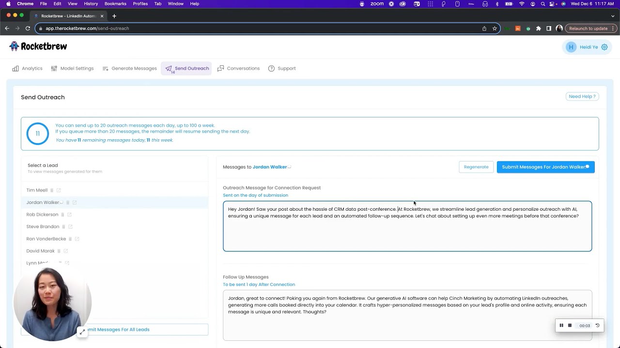
Task: Open the Bookmarks menu
Action: pos(115,4)
